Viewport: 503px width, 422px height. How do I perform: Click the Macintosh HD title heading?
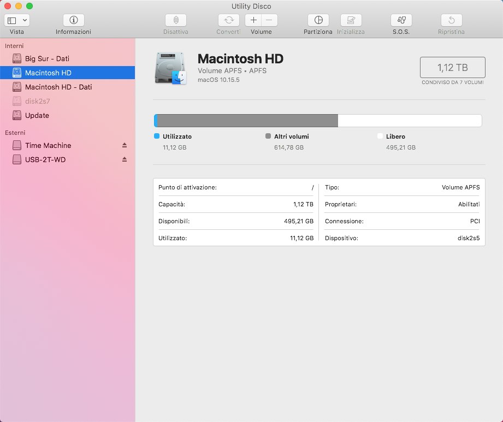240,58
